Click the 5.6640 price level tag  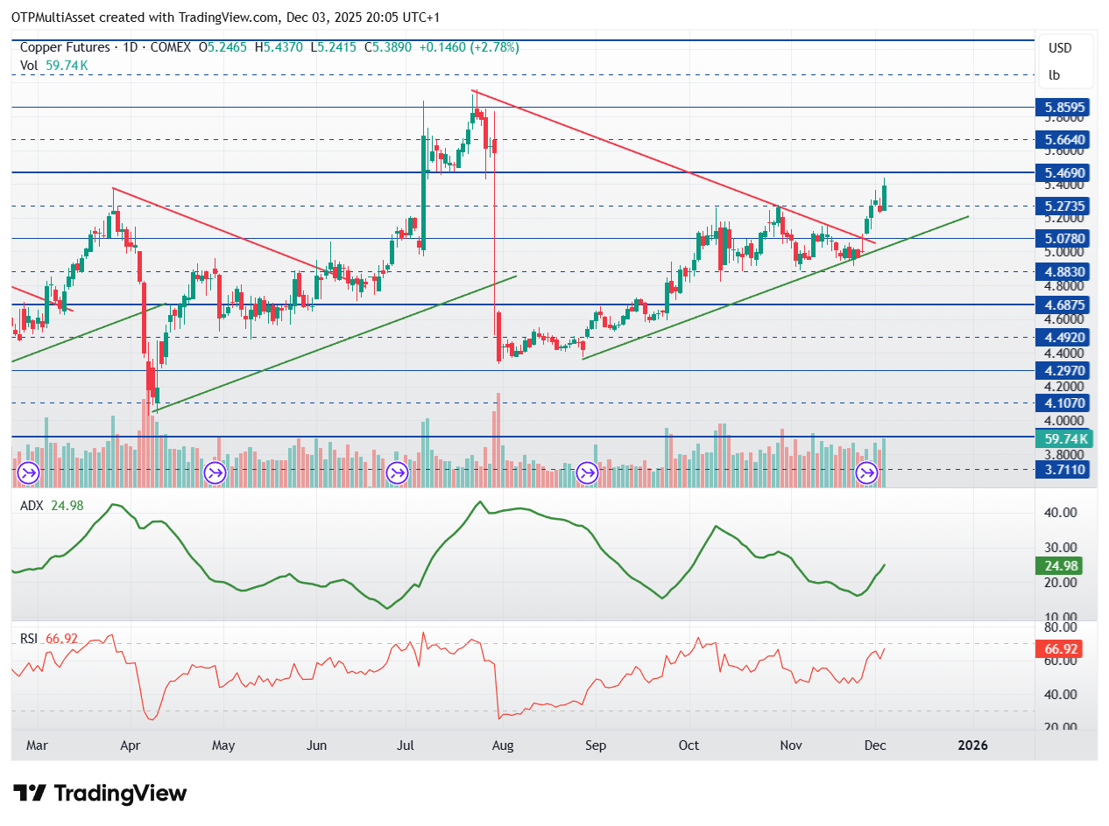(x=1064, y=140)
